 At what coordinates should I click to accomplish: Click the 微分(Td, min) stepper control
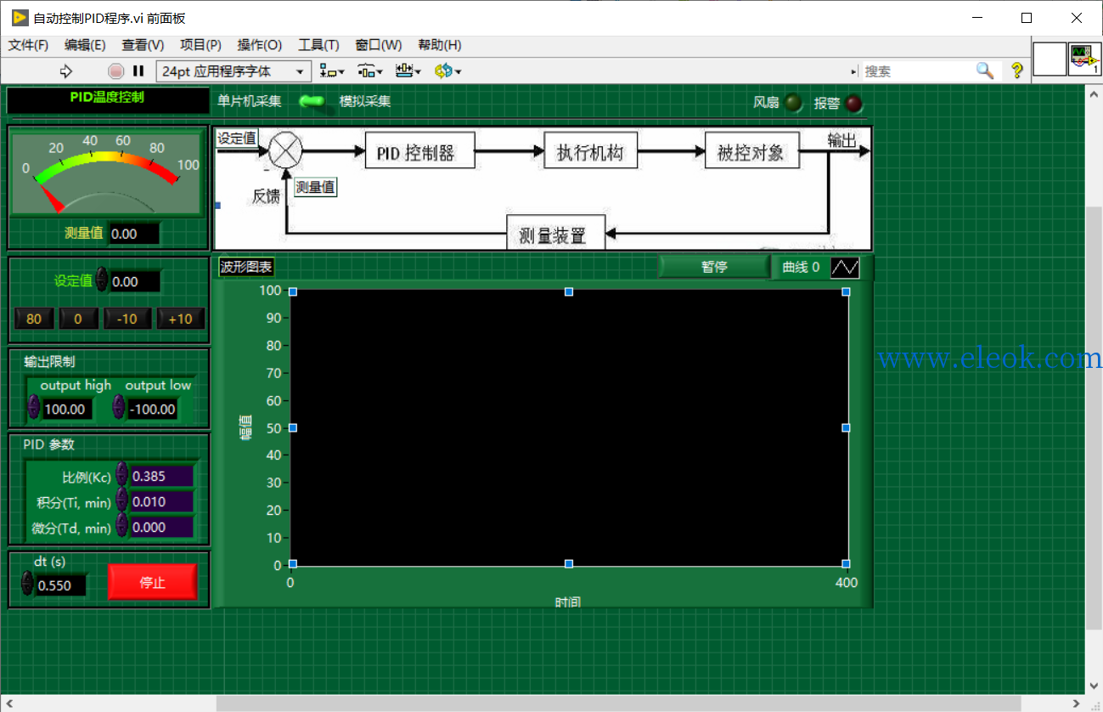(122, 526)
